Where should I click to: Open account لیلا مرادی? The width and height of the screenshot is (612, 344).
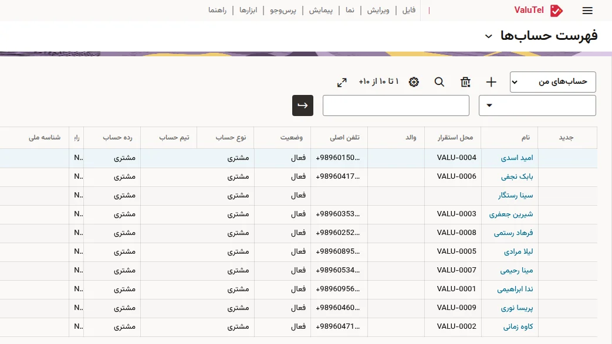518,251
